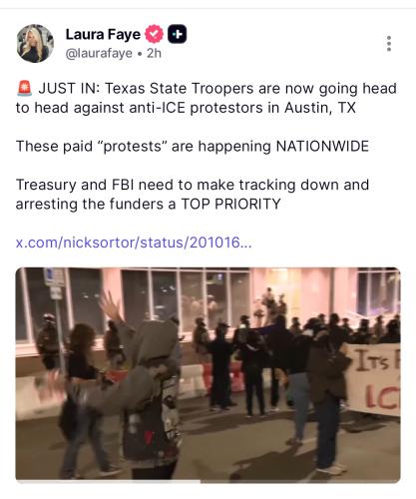The width and height of the screenshot is (416, 499).
Task: Play the Austin protest video thumbnail
Action: (208, 375)
